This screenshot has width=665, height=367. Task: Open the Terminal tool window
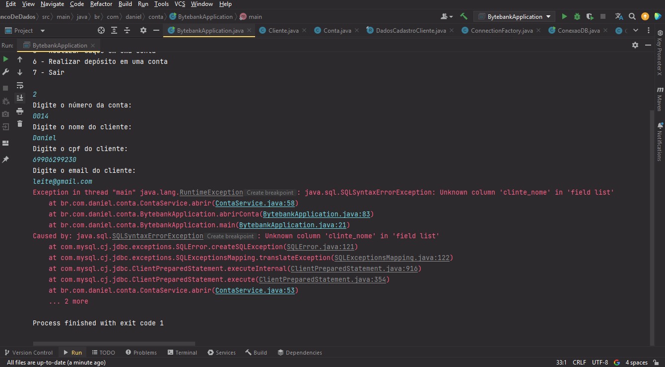[x=182, y=353]
